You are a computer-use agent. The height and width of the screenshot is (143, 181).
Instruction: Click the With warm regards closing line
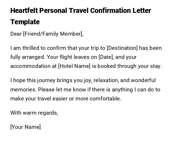(34, 113)
